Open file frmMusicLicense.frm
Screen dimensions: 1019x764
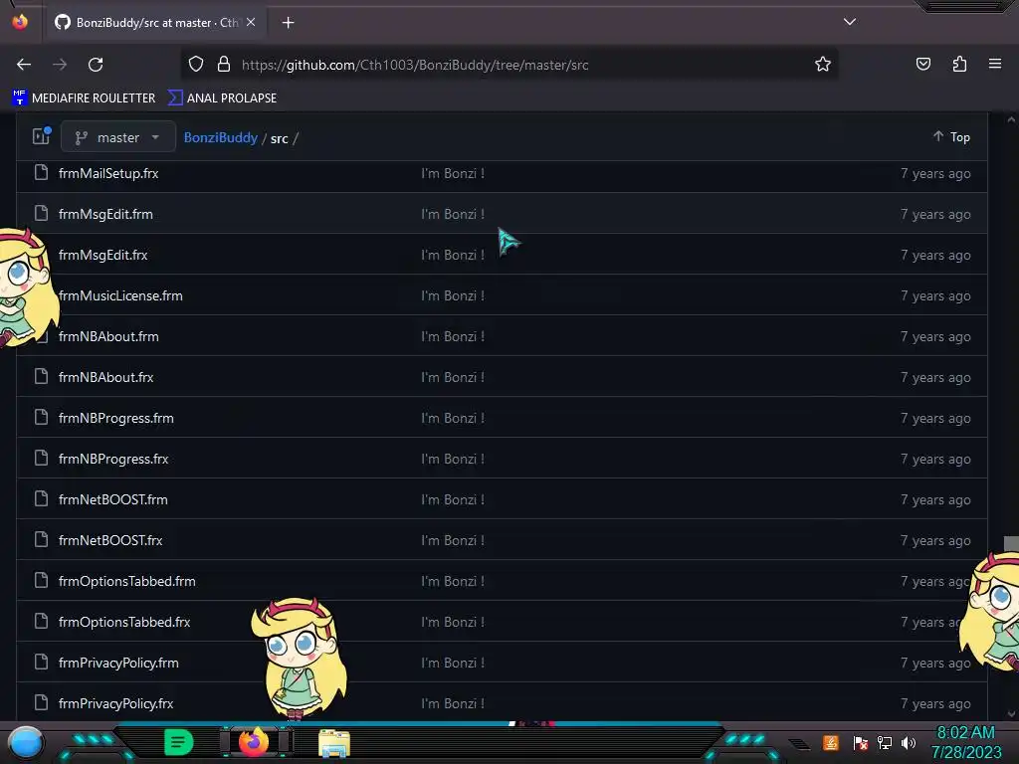click(x=120, y=296)
